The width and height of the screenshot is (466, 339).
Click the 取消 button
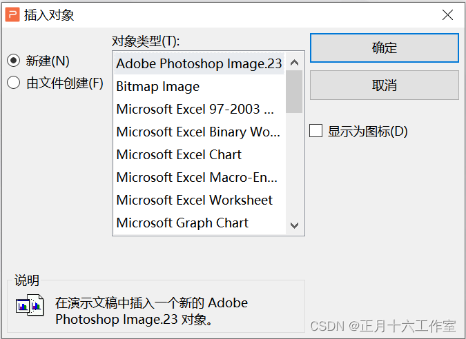(385, 85)
